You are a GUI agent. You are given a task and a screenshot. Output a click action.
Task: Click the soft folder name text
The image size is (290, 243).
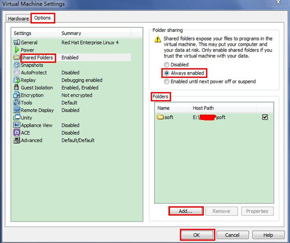pos(169,117)
